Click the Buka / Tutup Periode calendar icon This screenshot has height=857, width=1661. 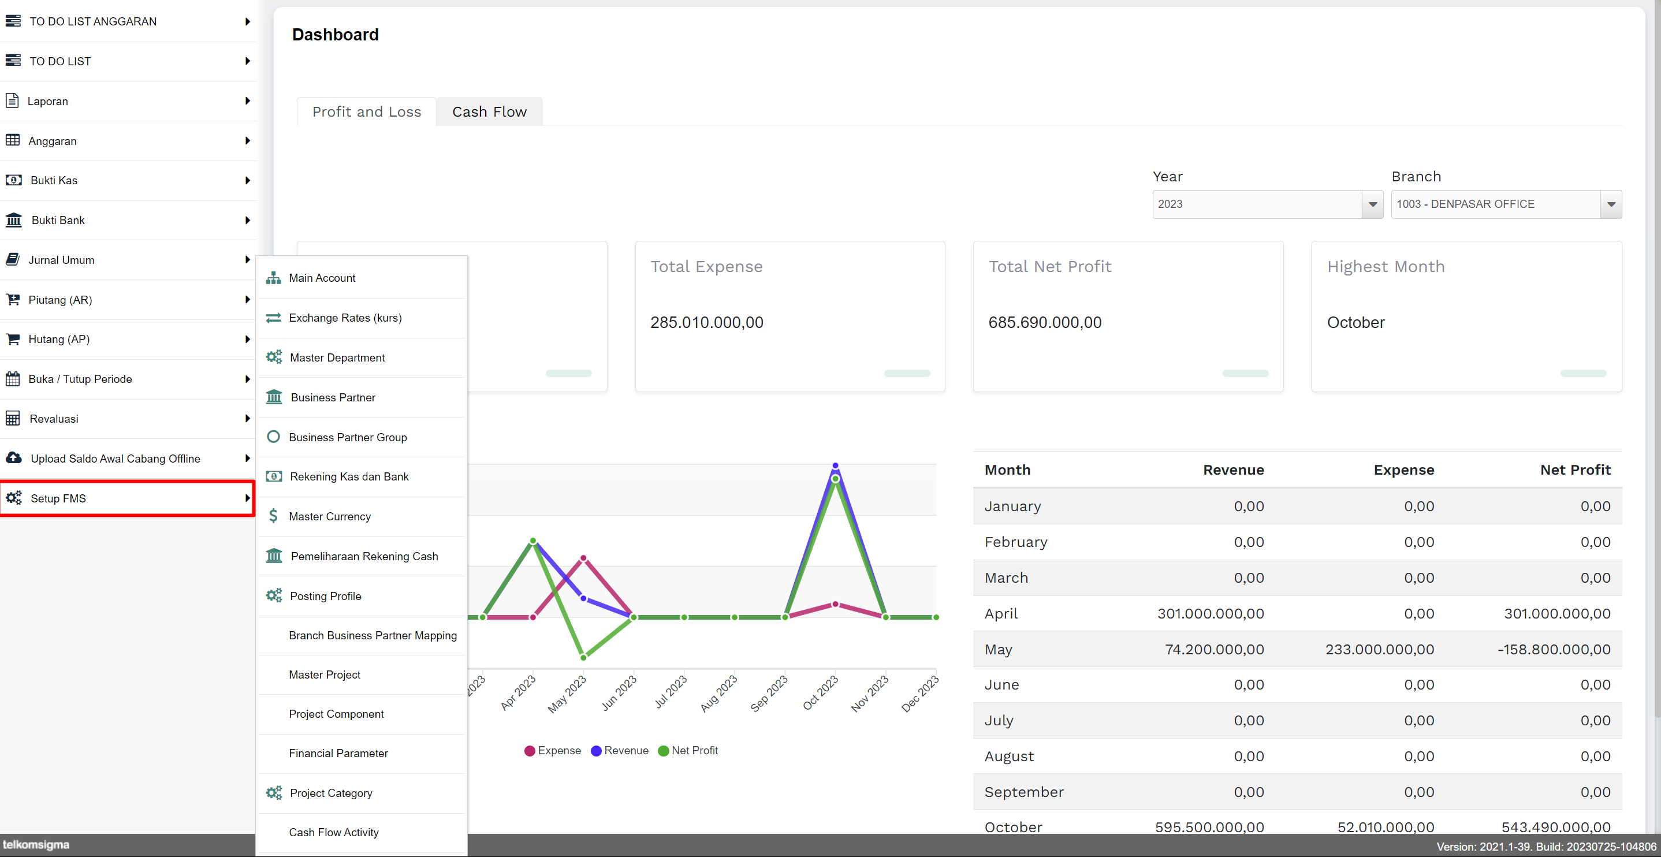13,378
